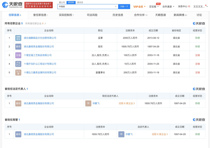210x148 pixels.
Task: Click the 弘力鑫 company logo icon
Action: 18,73
